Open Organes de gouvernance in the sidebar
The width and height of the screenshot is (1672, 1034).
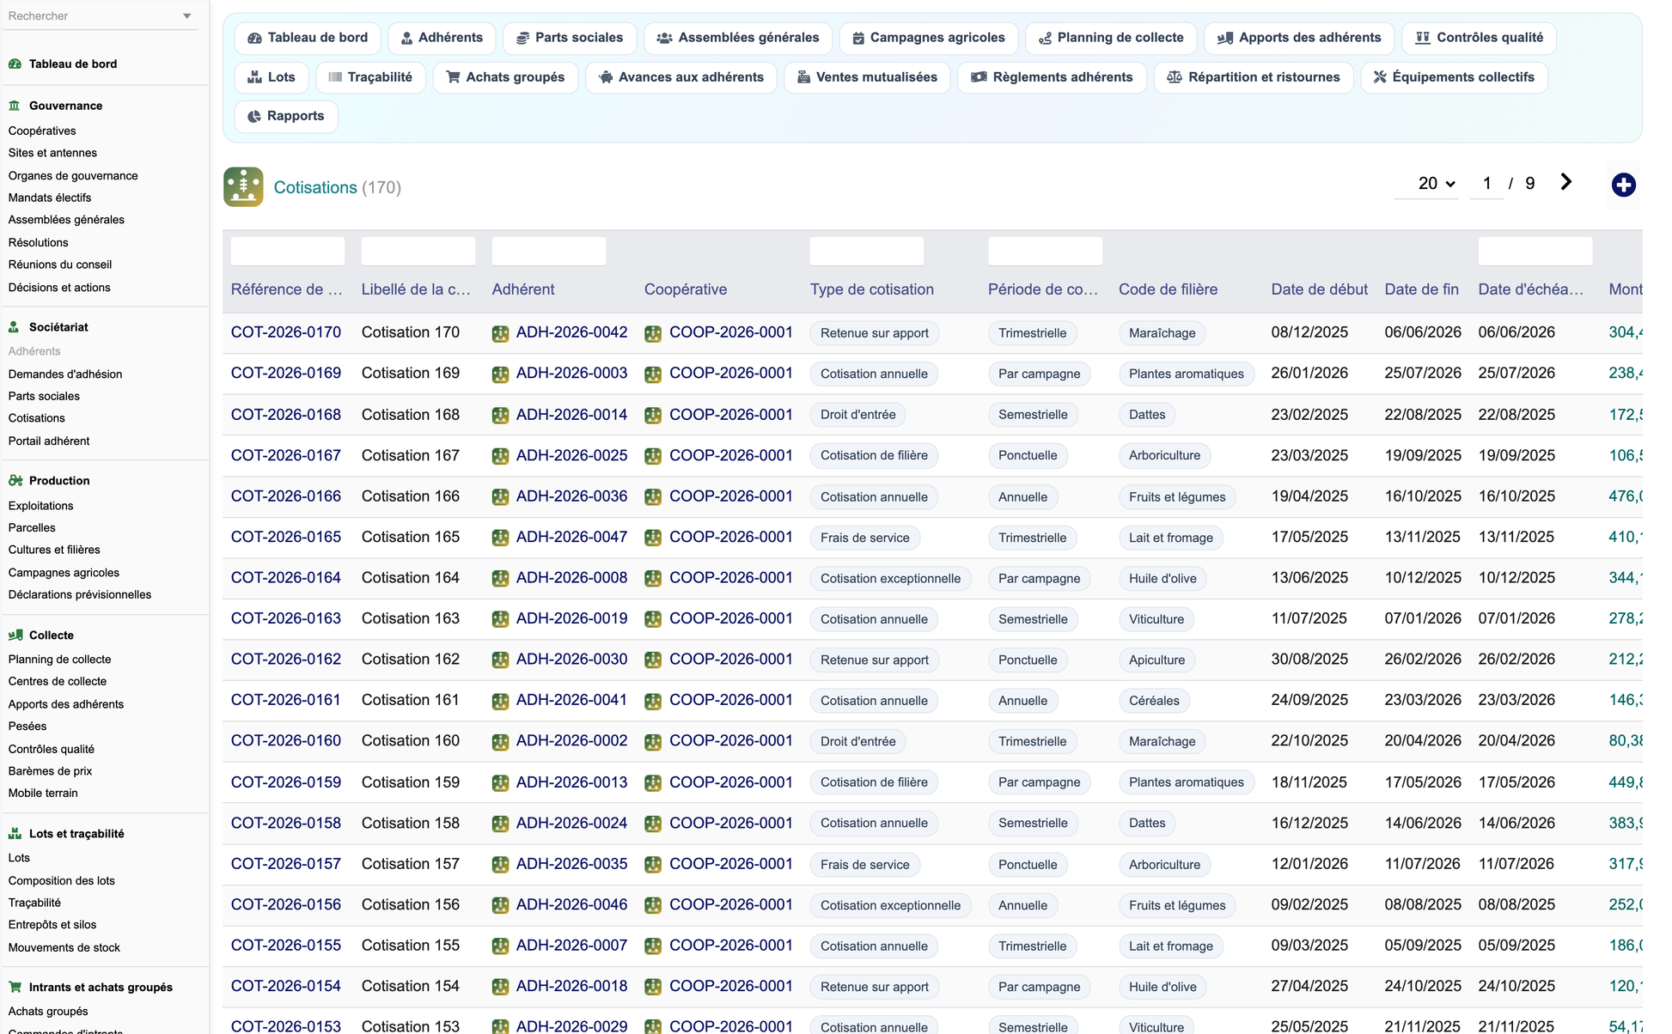coord(73,176)
